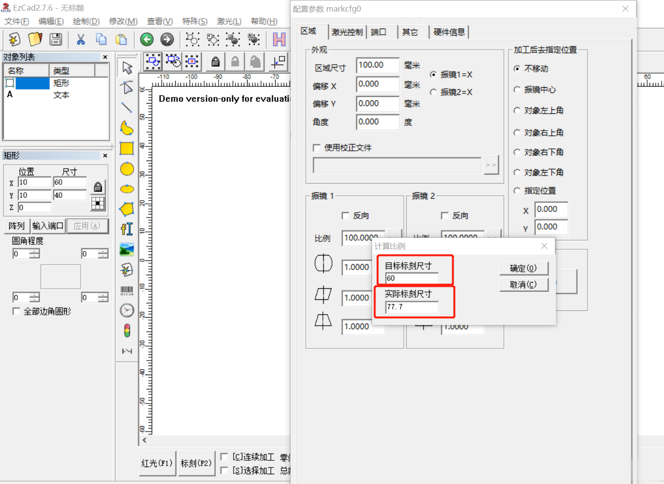Switch to the 端口 tab
Screen dimensions: 664x484
click(x=379, y=32)
